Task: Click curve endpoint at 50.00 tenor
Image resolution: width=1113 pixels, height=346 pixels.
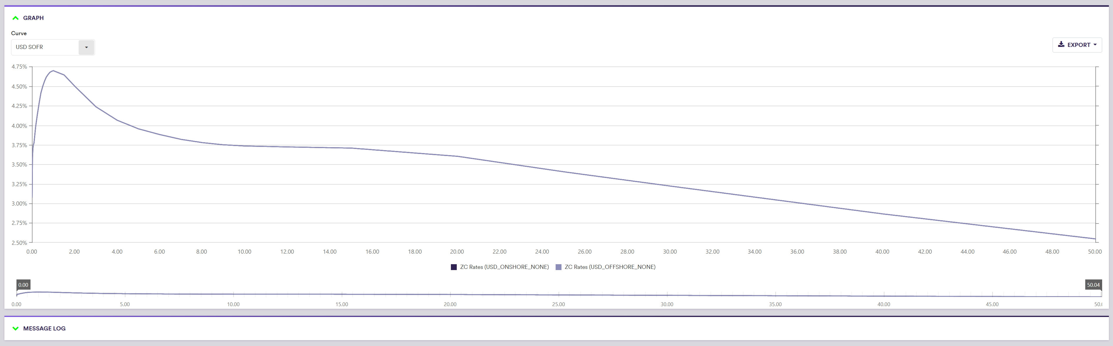Action: pyautogui.click(x=1095, y=239)
